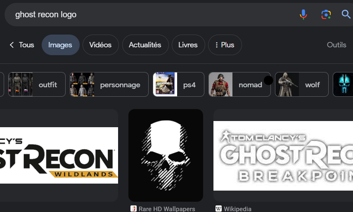Viewport: 353px width, 212px height.
Task: Switch to the Vidéos tab
Action: pos(100,45)
